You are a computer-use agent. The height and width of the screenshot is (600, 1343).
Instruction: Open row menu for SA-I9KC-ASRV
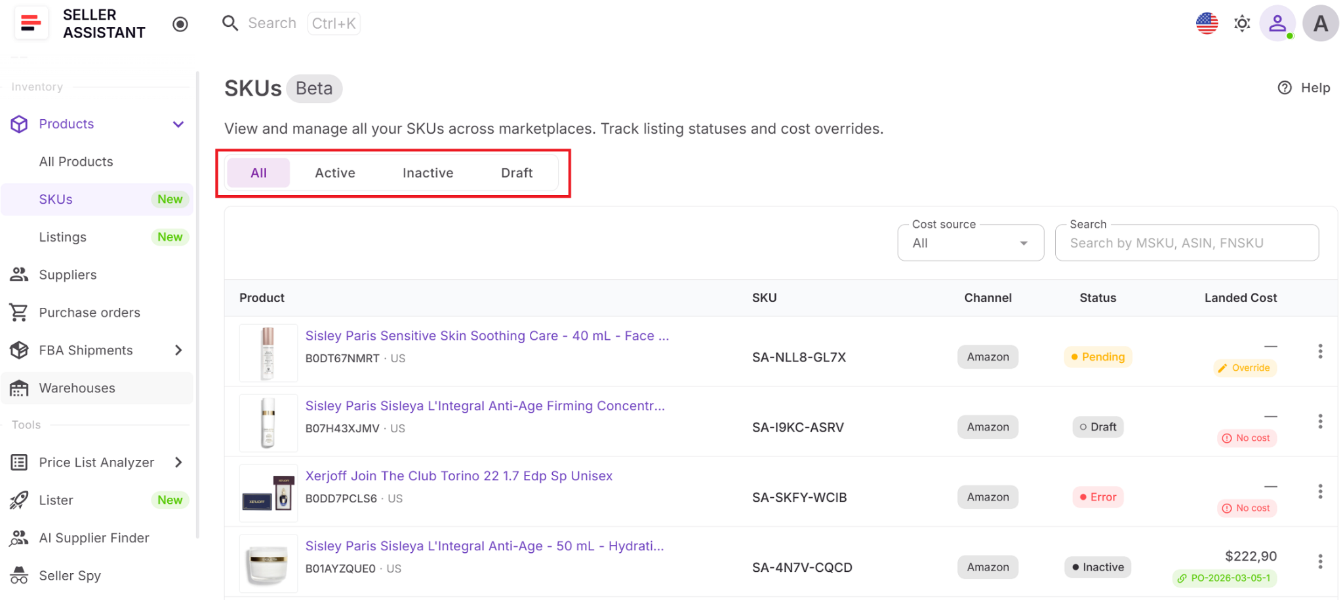click(1320, 422)
